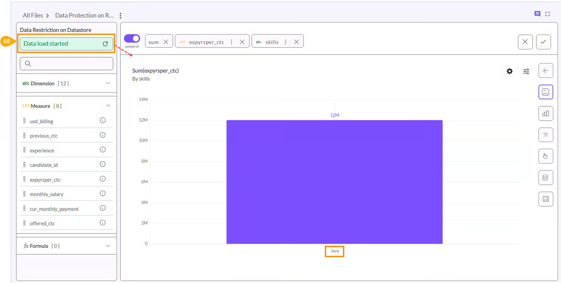This screenshot has height=283, width=561.
Task: Open the chart type bar-graph icon
Action: coord(545,114)
